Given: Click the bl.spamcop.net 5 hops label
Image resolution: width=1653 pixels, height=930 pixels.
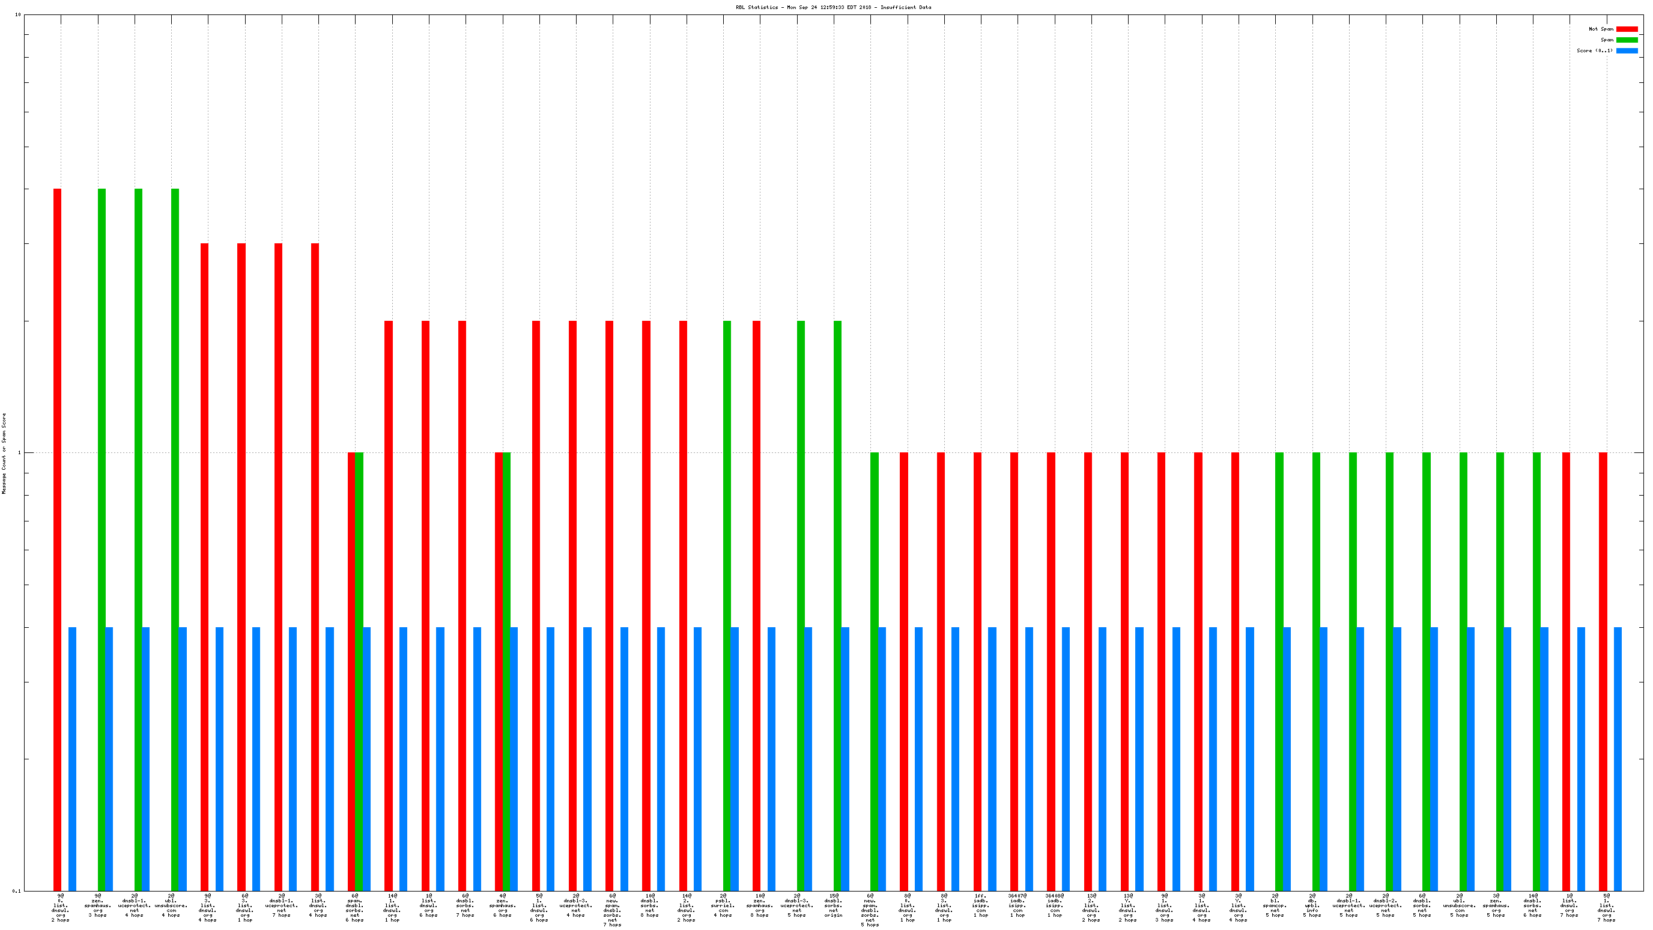Looking at the screenshot, I should coord(1275,905).
